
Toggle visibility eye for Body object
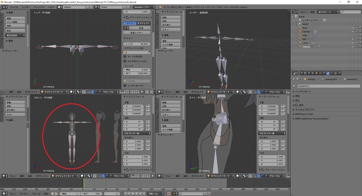353,28
